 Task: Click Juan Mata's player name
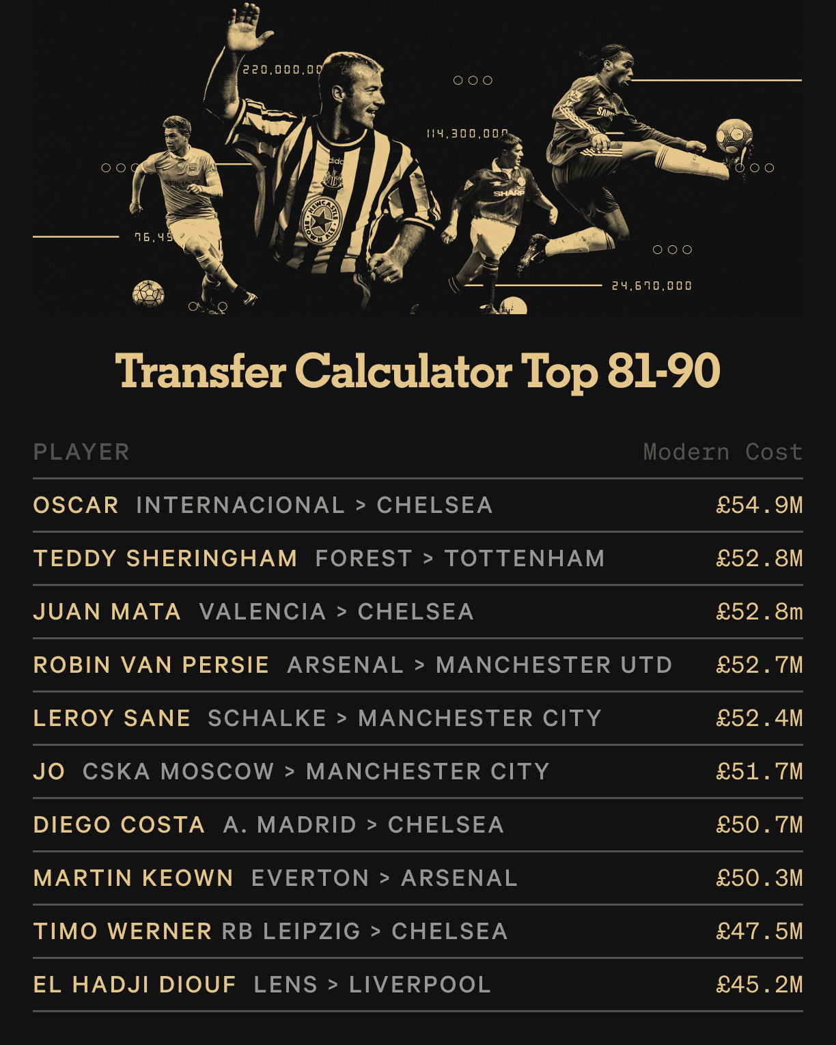click(107, 612)
